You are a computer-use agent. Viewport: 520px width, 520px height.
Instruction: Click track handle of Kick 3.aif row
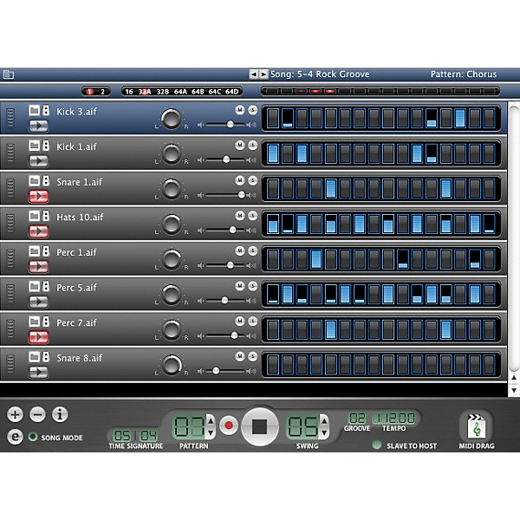10,118
